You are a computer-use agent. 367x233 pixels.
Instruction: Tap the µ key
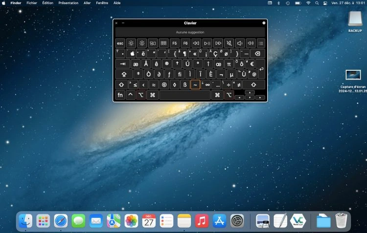tap(231, 74)
